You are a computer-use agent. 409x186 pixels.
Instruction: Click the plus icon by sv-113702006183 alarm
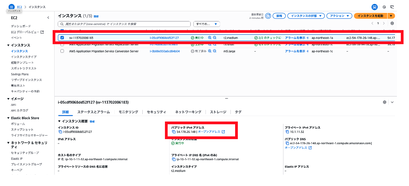pos(308,38)
